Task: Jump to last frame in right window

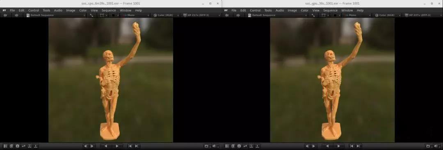Action: (x=358, y=146)
